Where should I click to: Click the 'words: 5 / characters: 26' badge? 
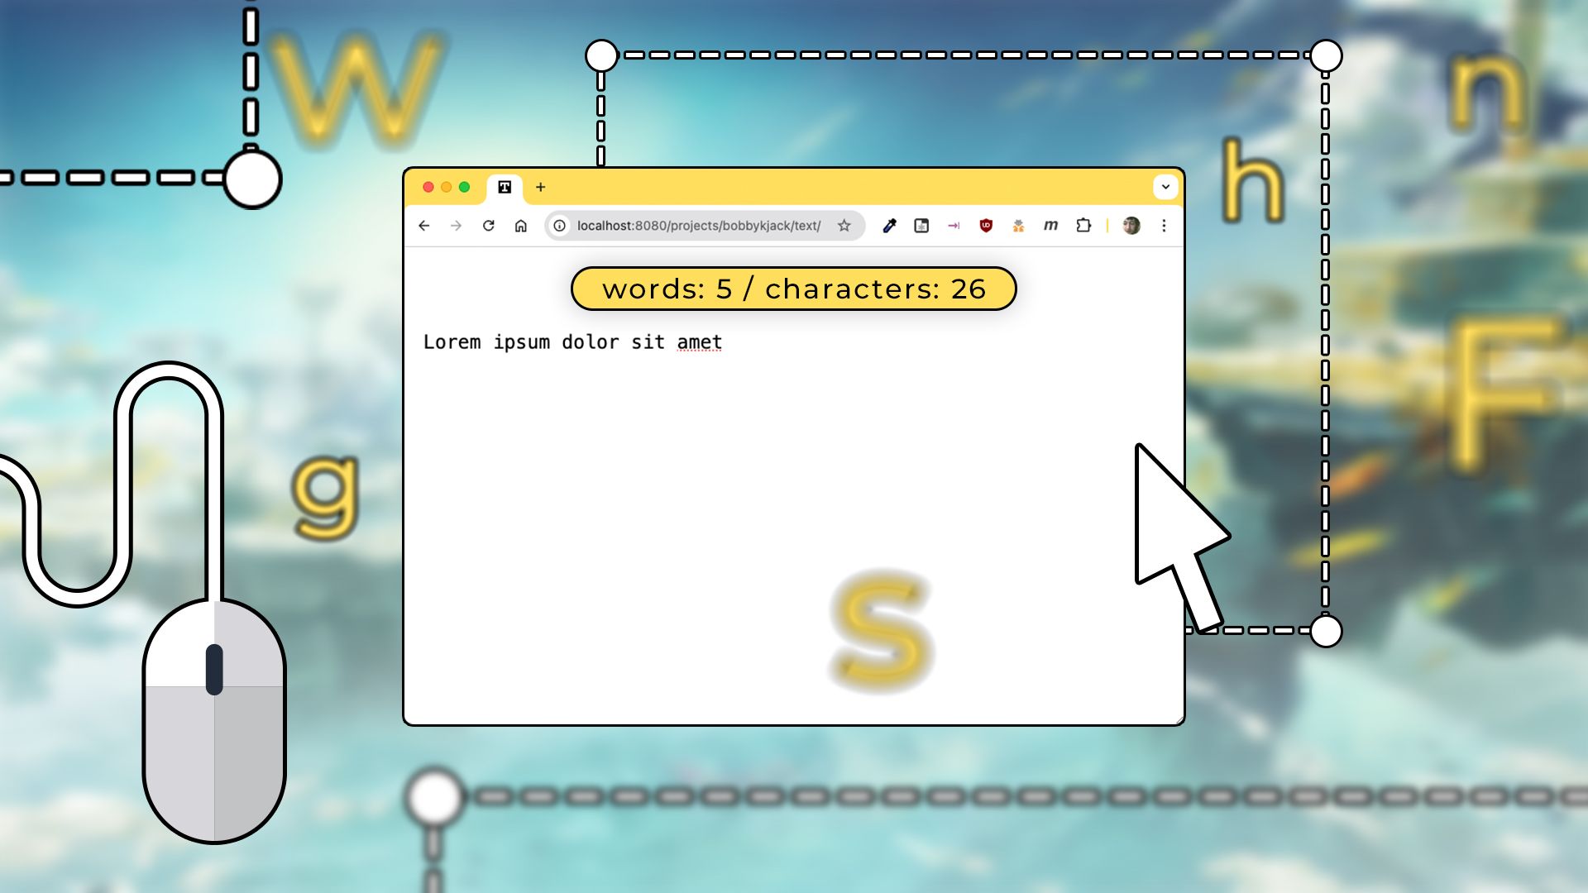792,289
